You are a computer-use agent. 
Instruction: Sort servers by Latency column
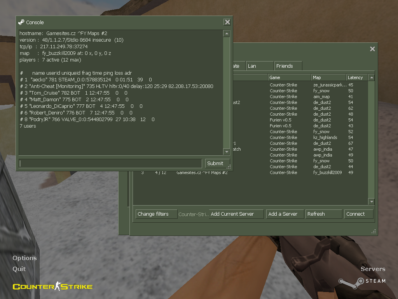coord(357,77)
